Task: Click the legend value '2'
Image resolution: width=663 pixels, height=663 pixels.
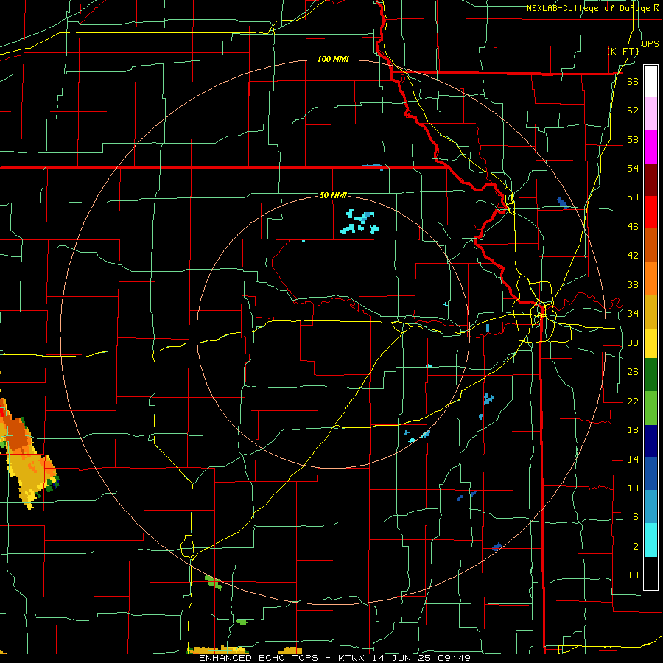Action: point(635,547)
